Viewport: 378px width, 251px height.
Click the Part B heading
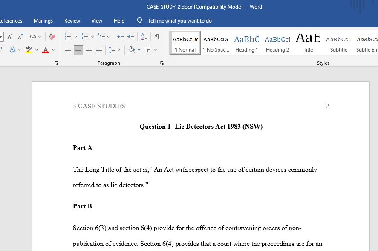[82, 206]
